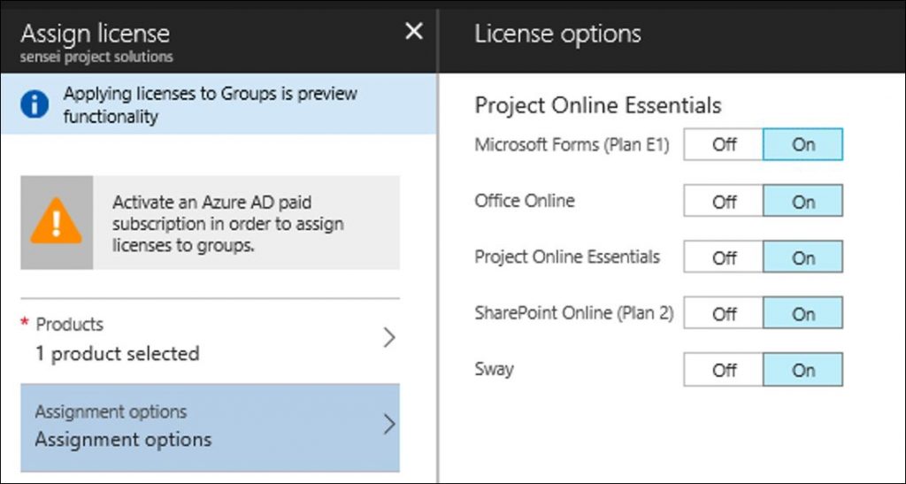This screenshot has height=484, width=906.
Task: Click the orange warning triangle icon
Action: [x=56, y=222]
